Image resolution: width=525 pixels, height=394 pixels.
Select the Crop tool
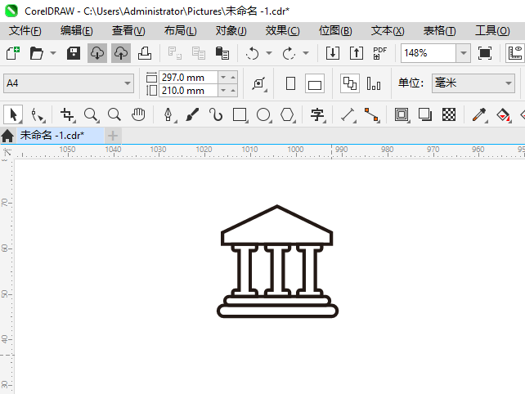pyautogui.click(x=67, y=114)
